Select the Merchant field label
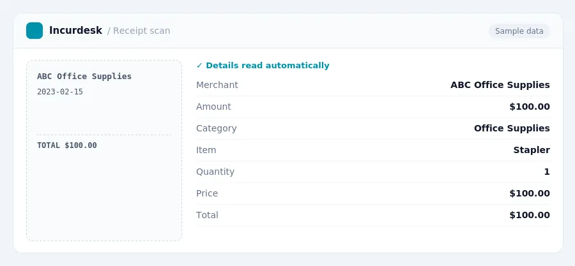 tap(217, 85)
